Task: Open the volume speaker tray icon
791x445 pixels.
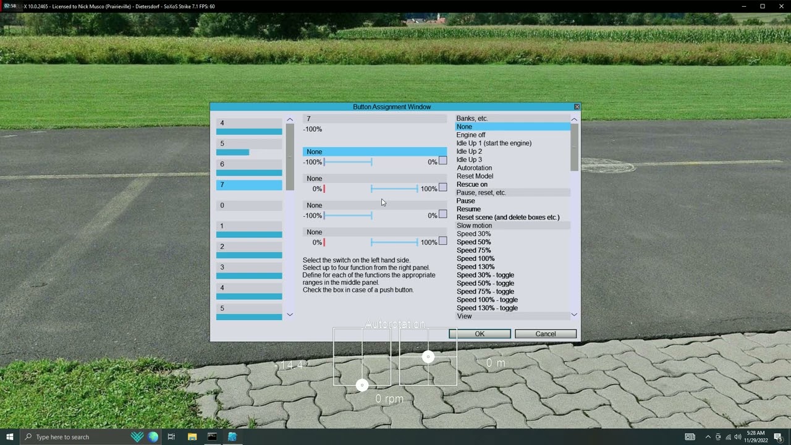Action: click(738, 437)
